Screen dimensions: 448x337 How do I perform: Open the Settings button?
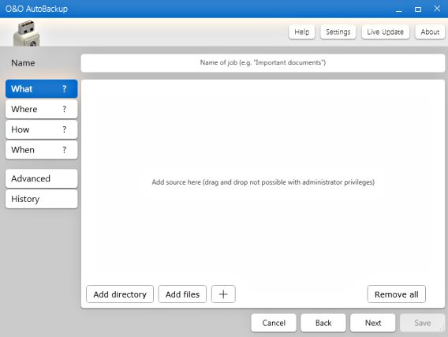tap(338, 32)
